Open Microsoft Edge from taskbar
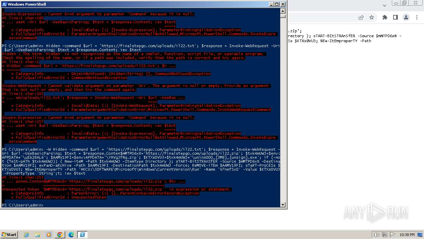 [71, 235]
